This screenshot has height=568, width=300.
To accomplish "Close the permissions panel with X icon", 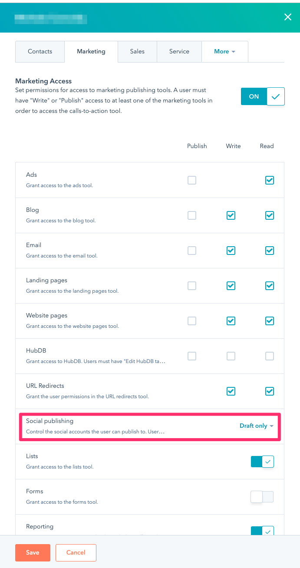I will [x=287, y=17].
